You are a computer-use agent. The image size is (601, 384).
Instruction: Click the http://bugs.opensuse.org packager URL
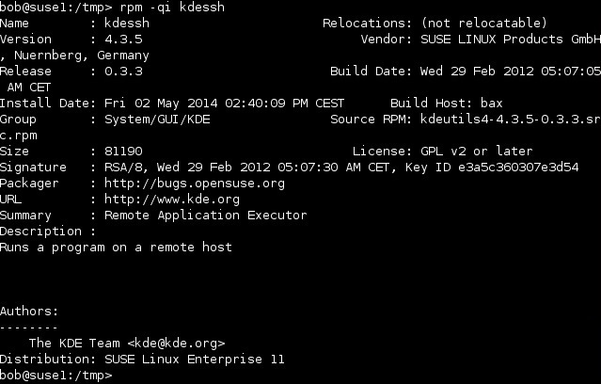click(x=195, y=184)
